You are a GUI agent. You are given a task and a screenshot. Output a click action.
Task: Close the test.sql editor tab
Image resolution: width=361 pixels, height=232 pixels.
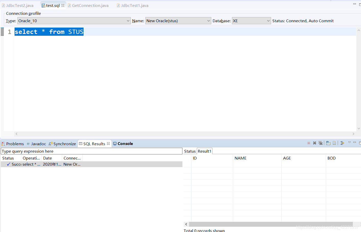[x=63, y=5]
